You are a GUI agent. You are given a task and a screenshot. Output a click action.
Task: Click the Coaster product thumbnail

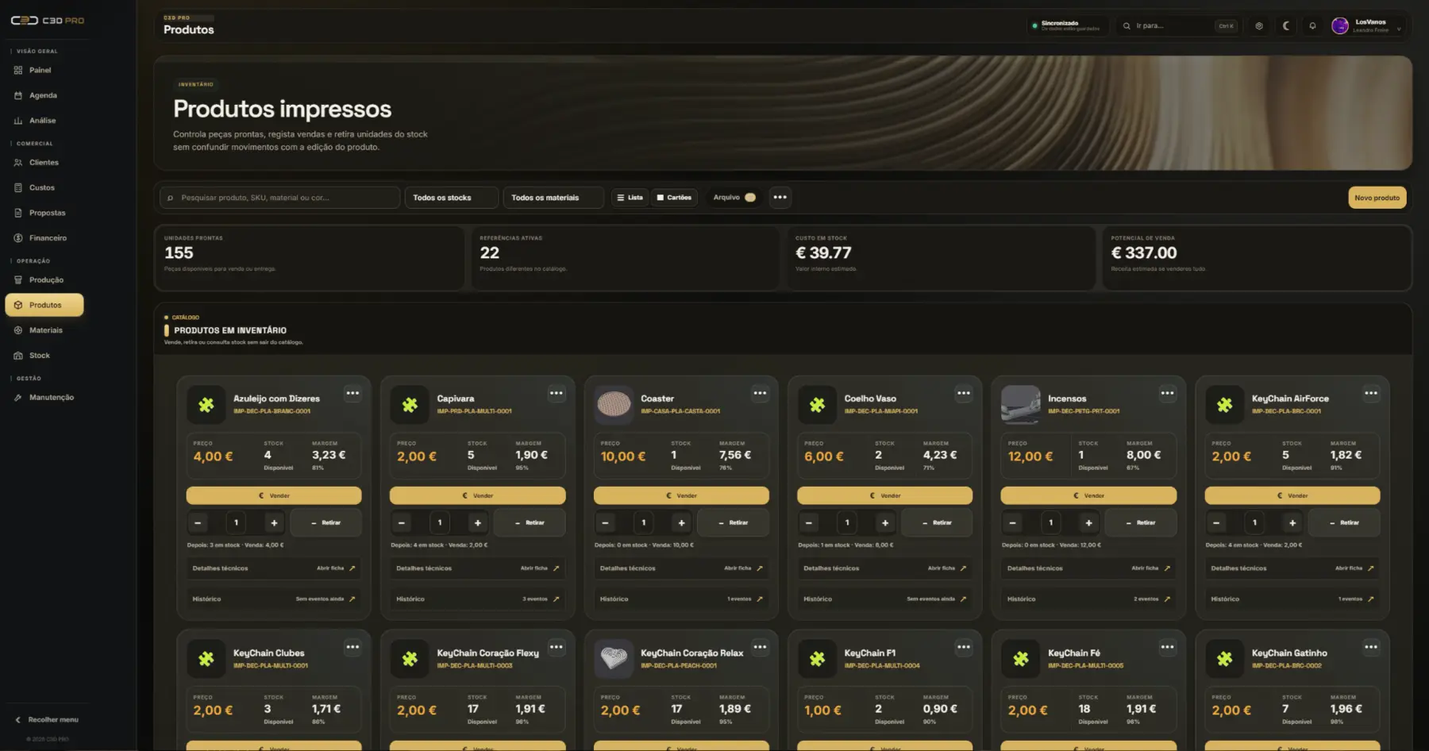point(614,405)
